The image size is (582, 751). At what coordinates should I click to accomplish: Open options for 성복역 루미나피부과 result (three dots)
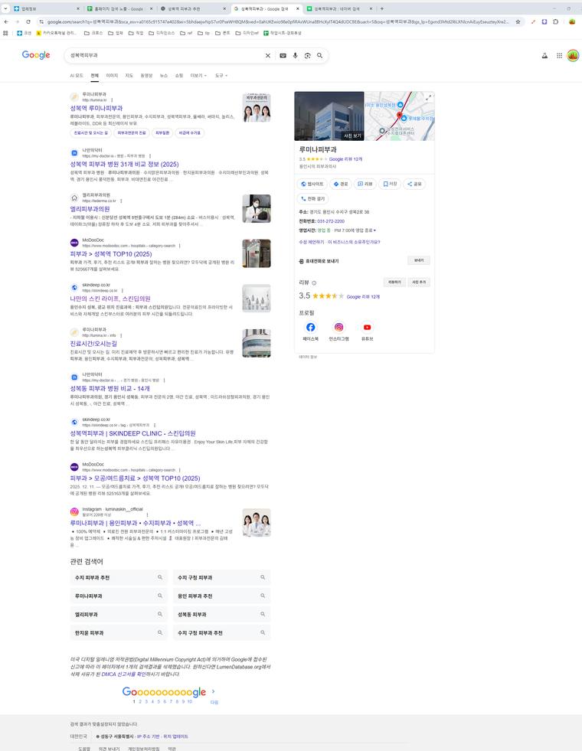pyautogui.click(x=112, y=100)
